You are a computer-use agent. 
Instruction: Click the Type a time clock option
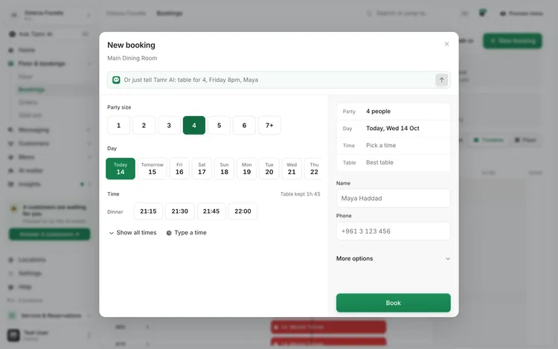pyautogui.click(x=187, y=233)
